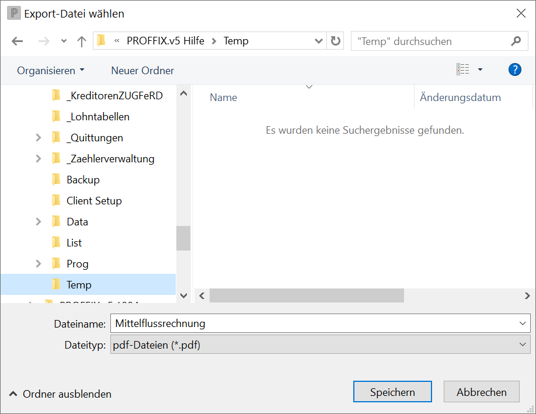Click the Abbrechen button
The image size is (536, 414).
[481, 392]
